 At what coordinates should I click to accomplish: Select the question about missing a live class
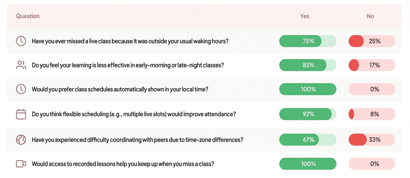pos(130,41)
